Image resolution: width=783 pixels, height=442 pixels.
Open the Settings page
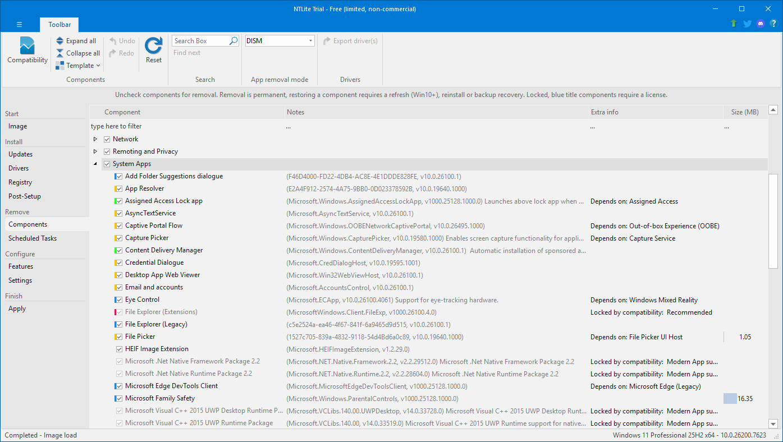[x=20, y=280]
